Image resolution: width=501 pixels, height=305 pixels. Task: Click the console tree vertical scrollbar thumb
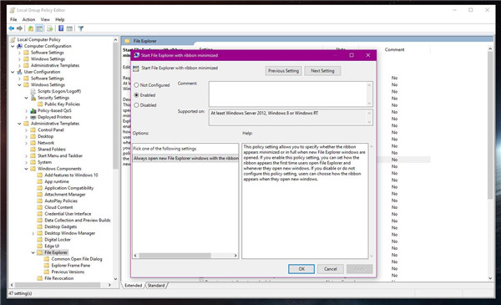point(115,105)
